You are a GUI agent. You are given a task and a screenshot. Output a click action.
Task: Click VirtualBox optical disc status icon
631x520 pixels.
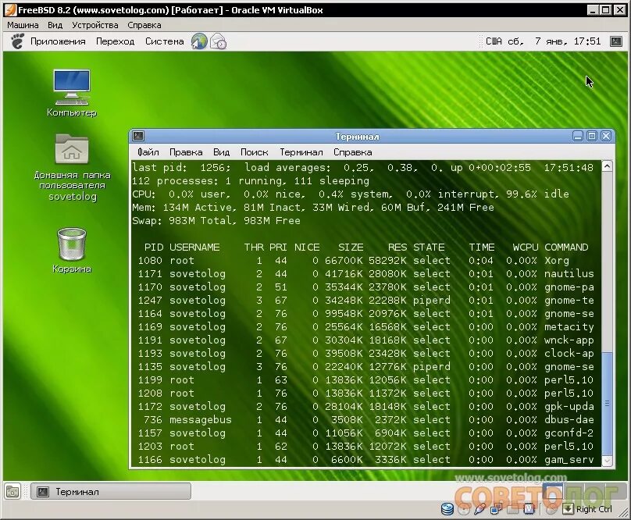(464, 510)
